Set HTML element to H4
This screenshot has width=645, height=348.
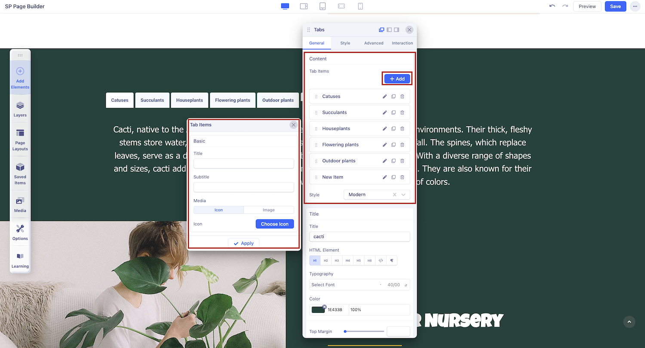pos(348,260)
